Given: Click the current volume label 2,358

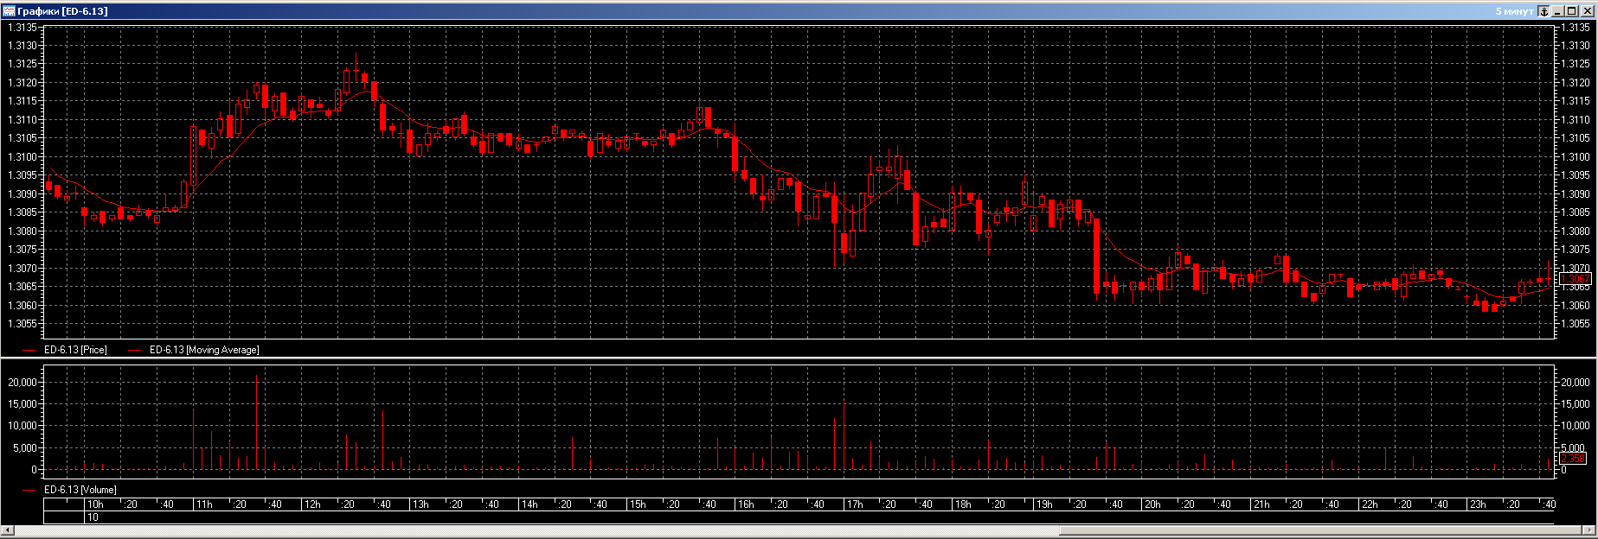Looking at the screenshot, I should [1572, 459].
